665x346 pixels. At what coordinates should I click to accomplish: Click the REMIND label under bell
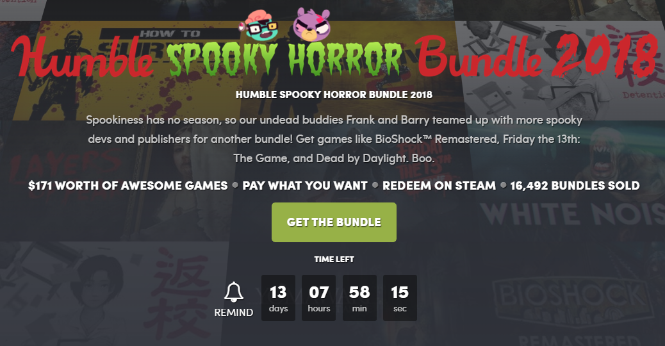tap(234, 313)
